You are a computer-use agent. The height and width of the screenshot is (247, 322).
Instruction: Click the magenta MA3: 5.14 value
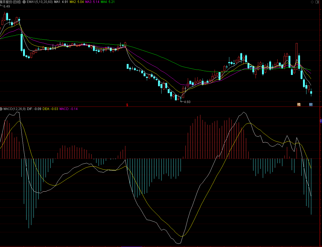(92, 2)
